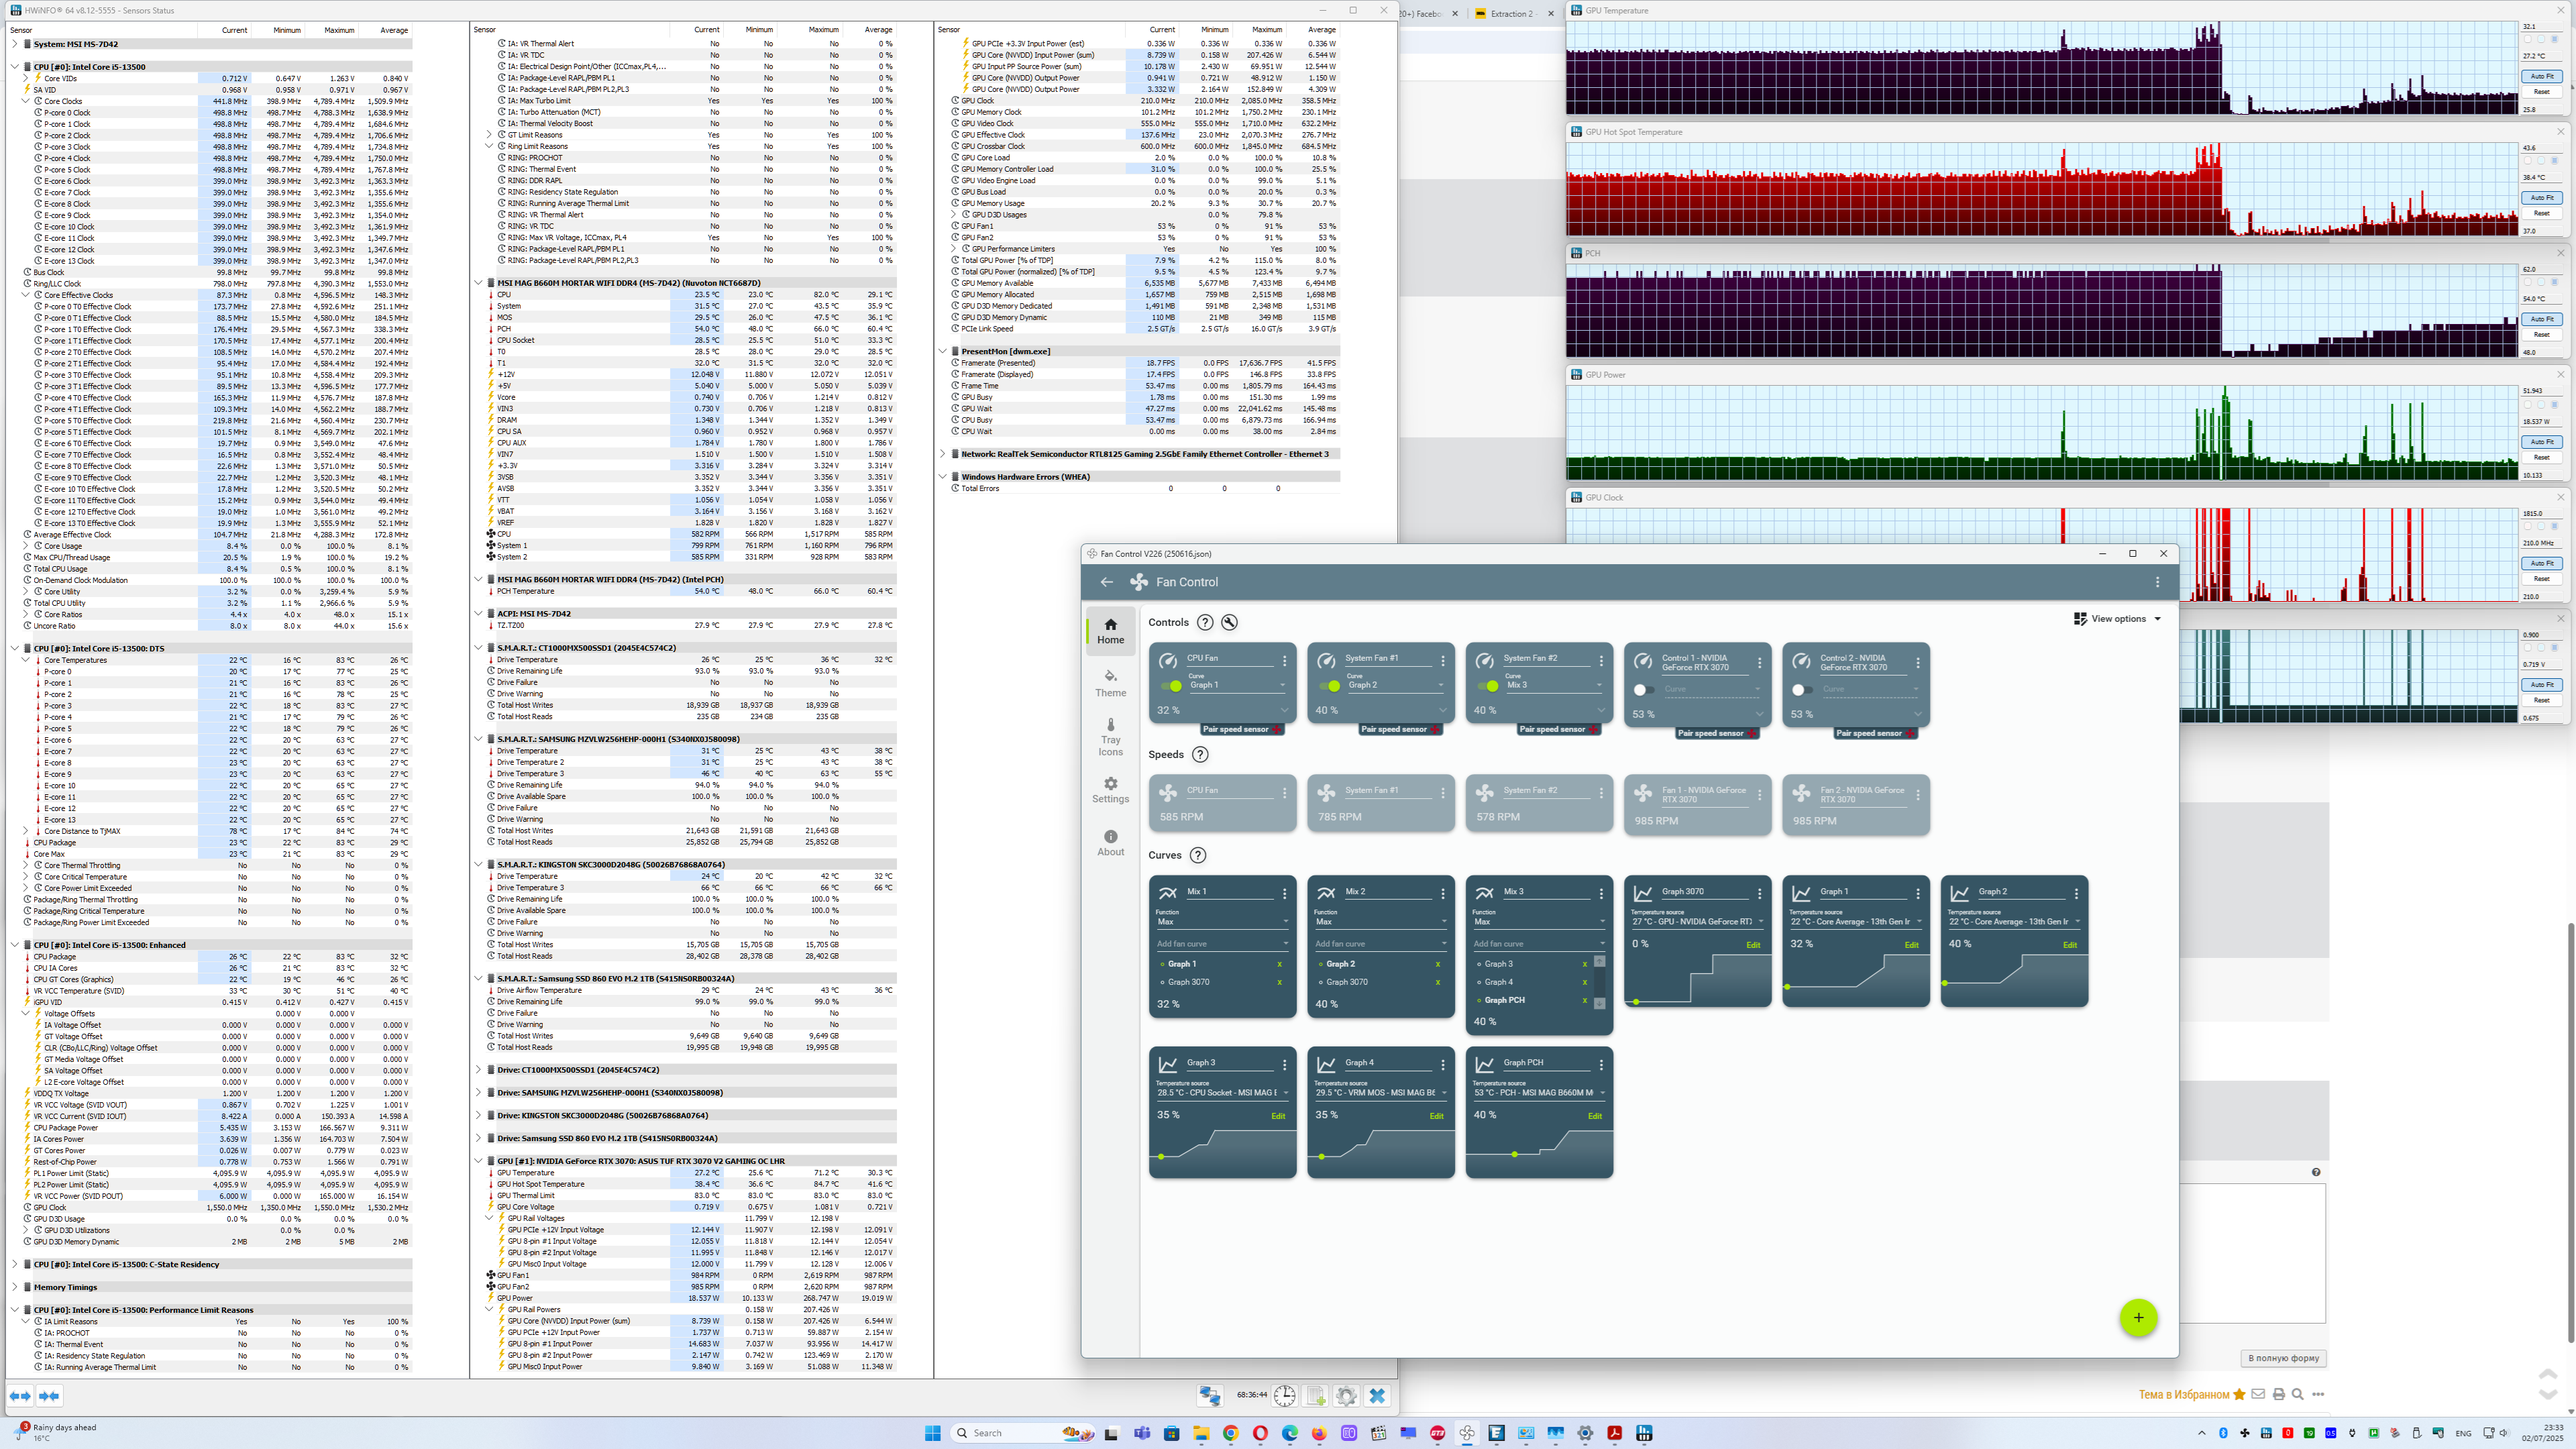Toggle off the CPU Fan control switch

tap(1172, 686)
